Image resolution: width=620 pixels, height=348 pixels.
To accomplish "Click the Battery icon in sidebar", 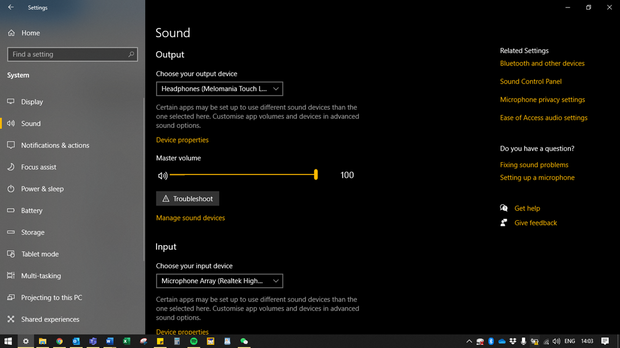I will click(x=11, y=210).
